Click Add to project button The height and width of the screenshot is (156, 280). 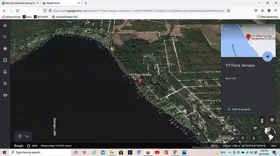coord(239,109)
